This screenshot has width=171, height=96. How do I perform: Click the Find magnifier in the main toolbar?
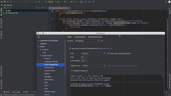(x=32, y=2)
